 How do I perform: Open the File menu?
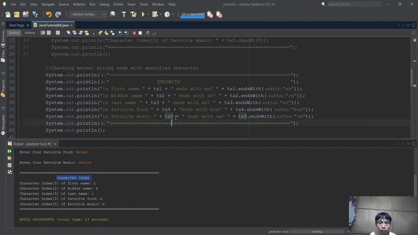(13, 5)
